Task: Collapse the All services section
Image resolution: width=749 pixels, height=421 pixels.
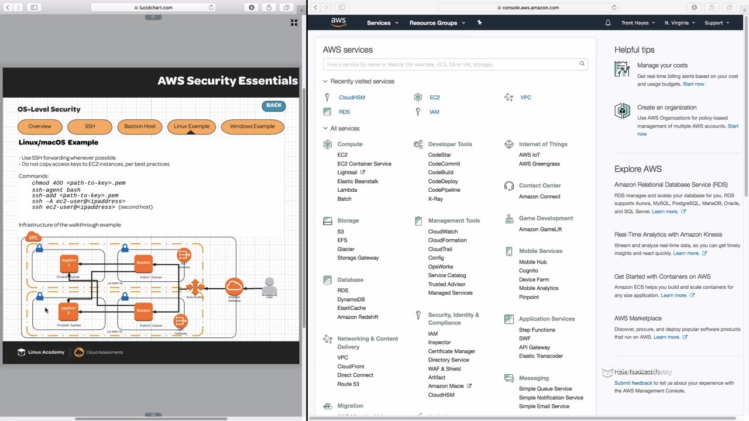Action: 341,129
